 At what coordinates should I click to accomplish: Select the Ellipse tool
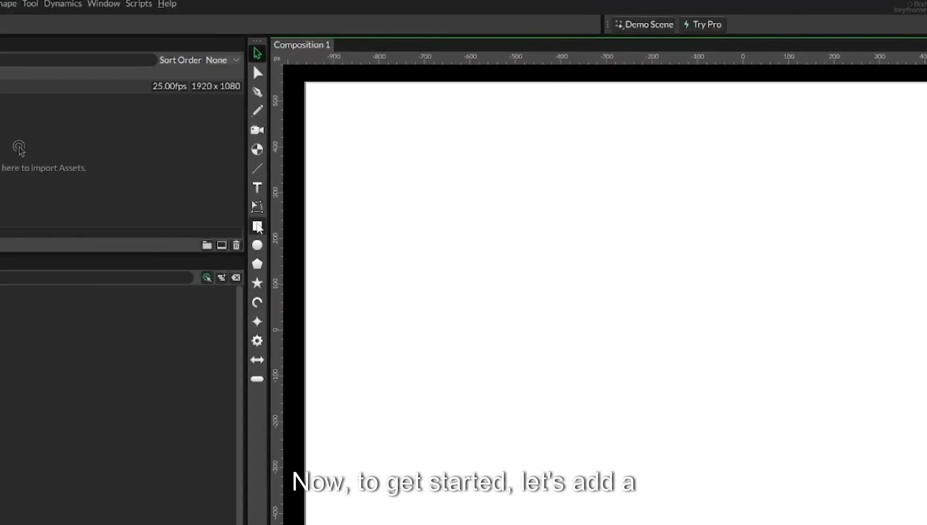pyautogui.click(x=257, y=245)
